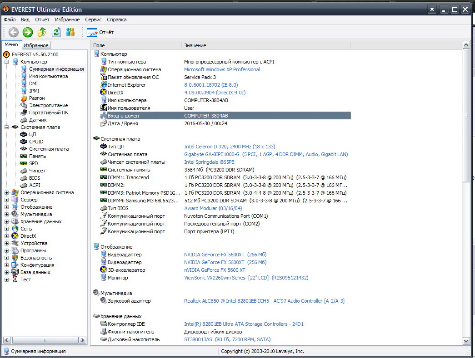Click the Up level arrow toolbar icon
The height and width of the screenshot is (358, 475).
pos(42,32)
